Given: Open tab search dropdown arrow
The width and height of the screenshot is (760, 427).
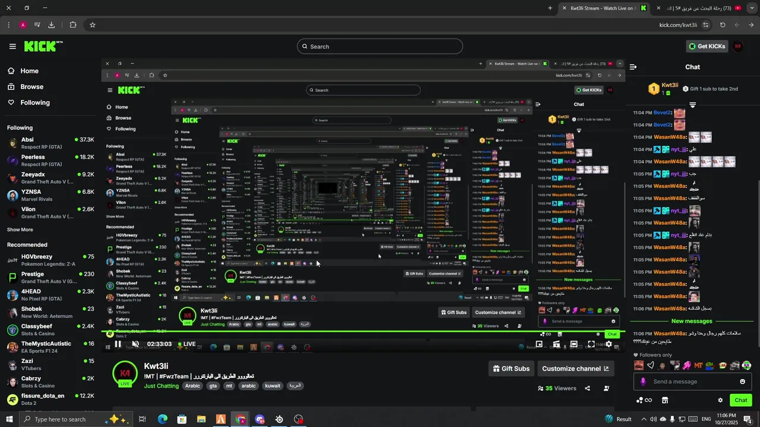Looking at the screenshot, I should point(752,8).
